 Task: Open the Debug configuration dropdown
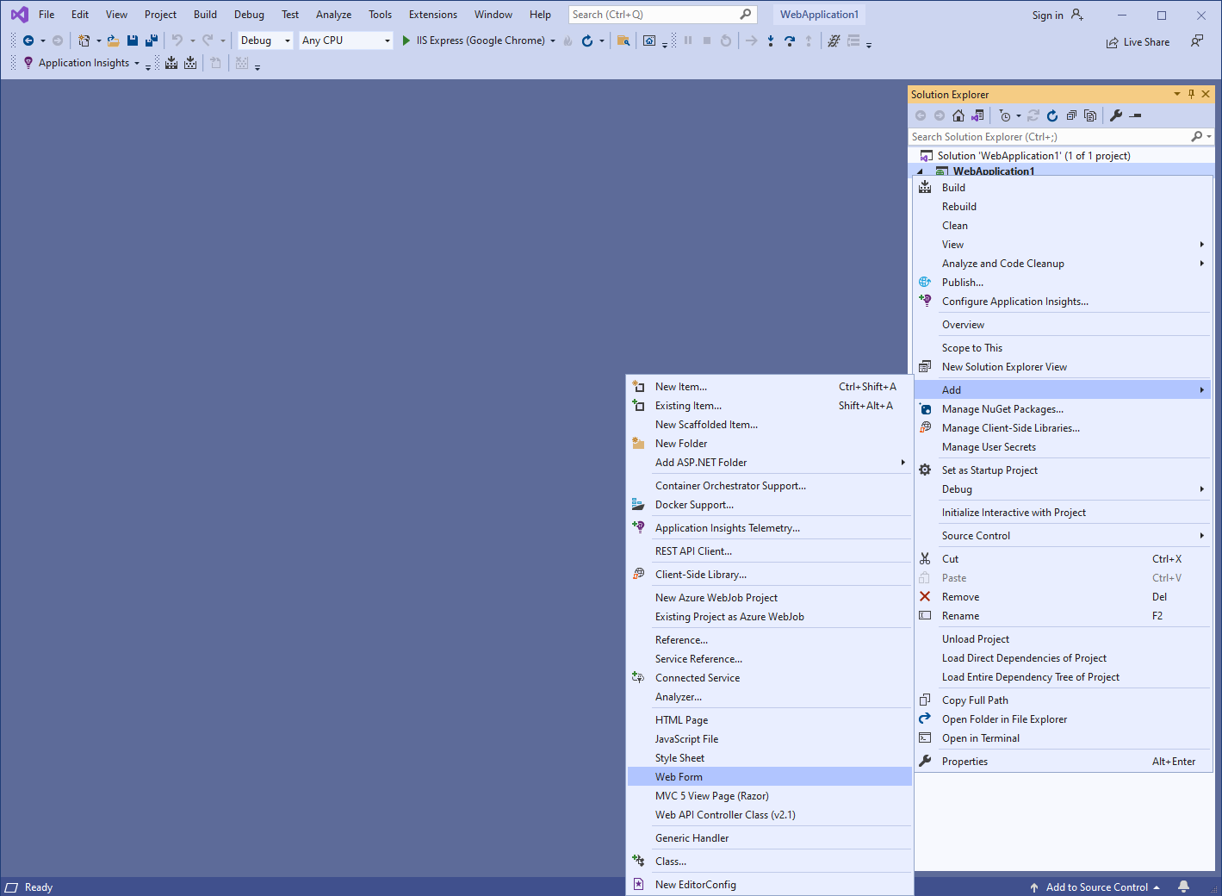coord(265,40)
